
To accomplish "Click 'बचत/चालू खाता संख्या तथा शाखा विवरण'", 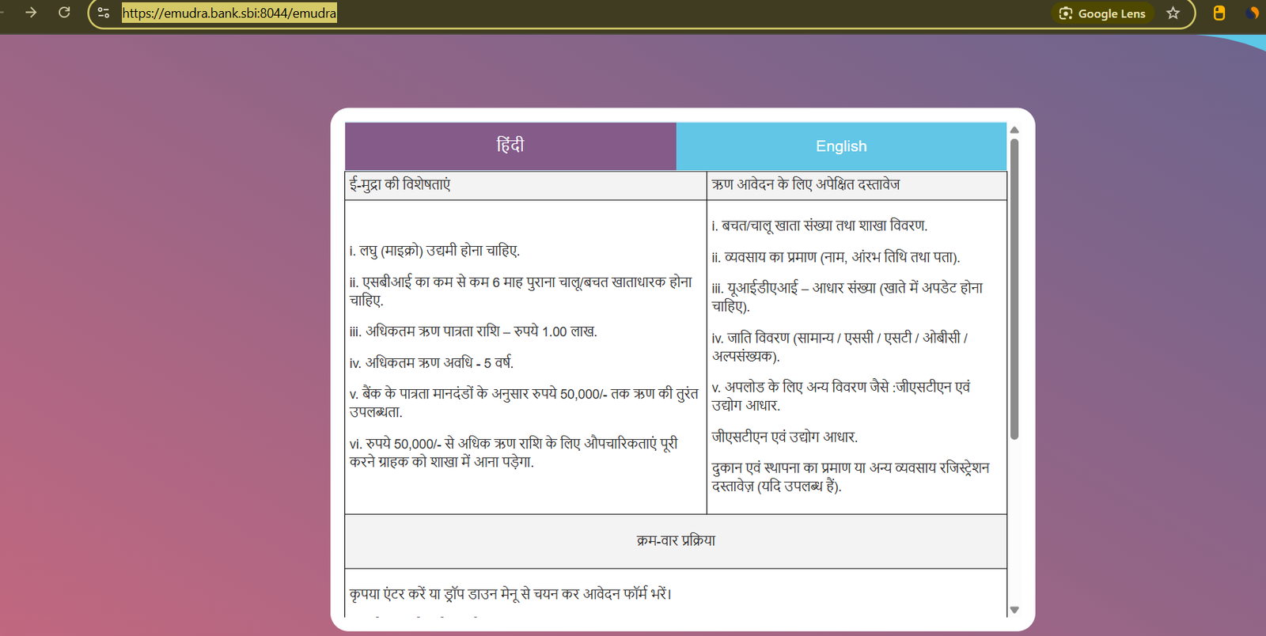I will [x=819, y=225].
